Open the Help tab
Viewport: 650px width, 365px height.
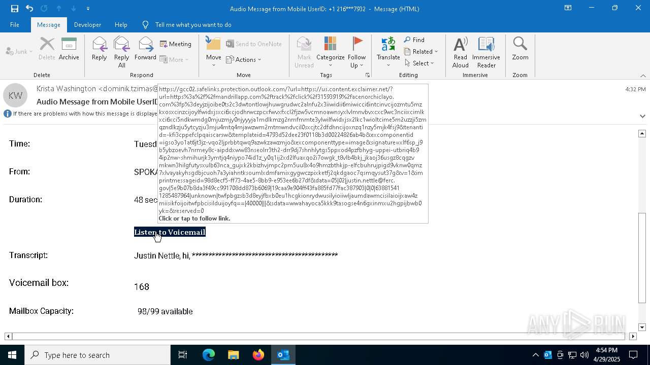[x=121, y=25]
